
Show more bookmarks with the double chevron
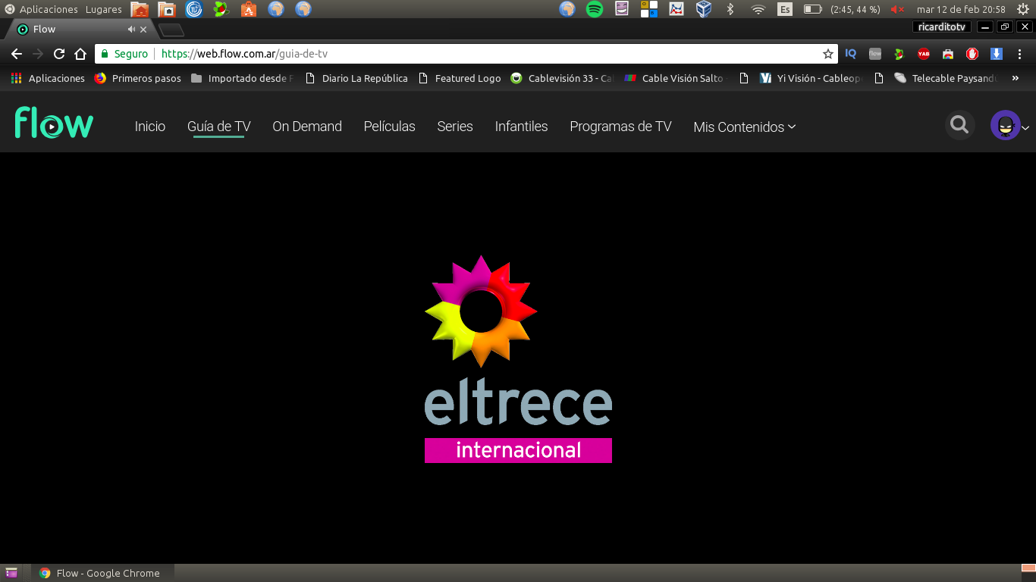point(1016,78)
